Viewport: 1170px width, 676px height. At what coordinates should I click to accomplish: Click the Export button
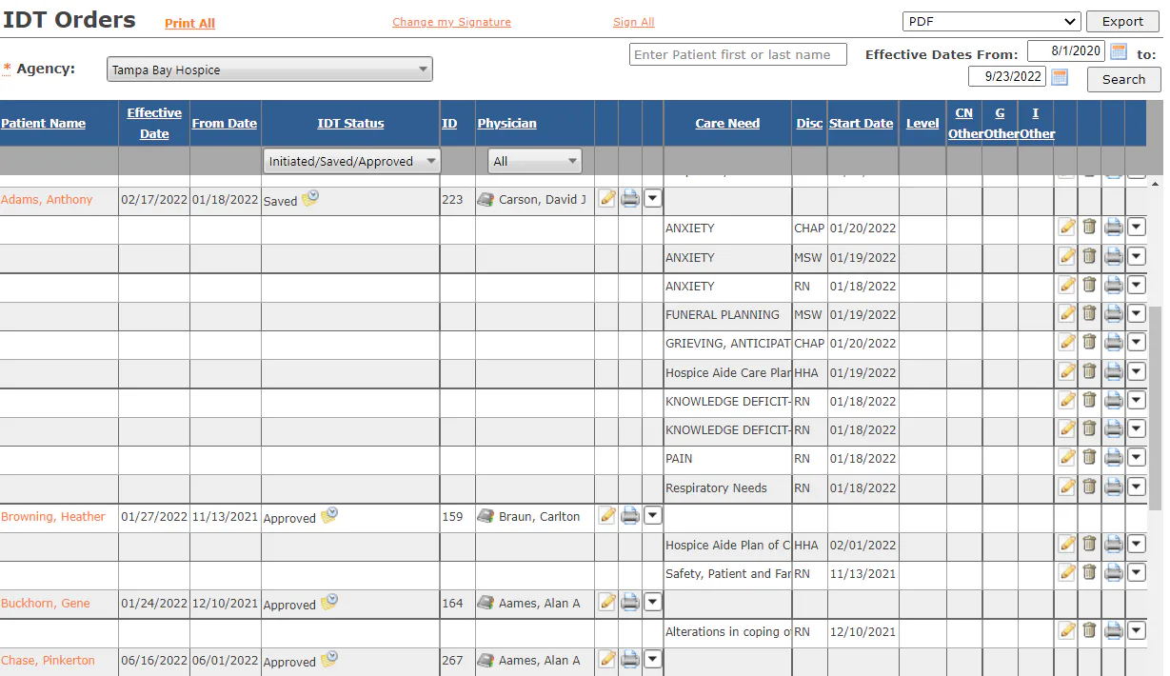[x=1122, y=21]
